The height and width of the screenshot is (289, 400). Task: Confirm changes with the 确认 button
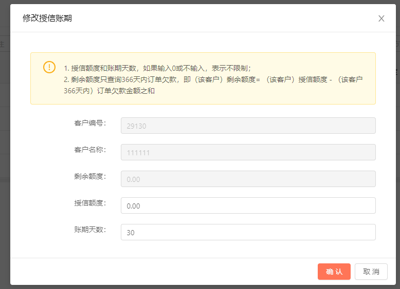coord(334,272)
